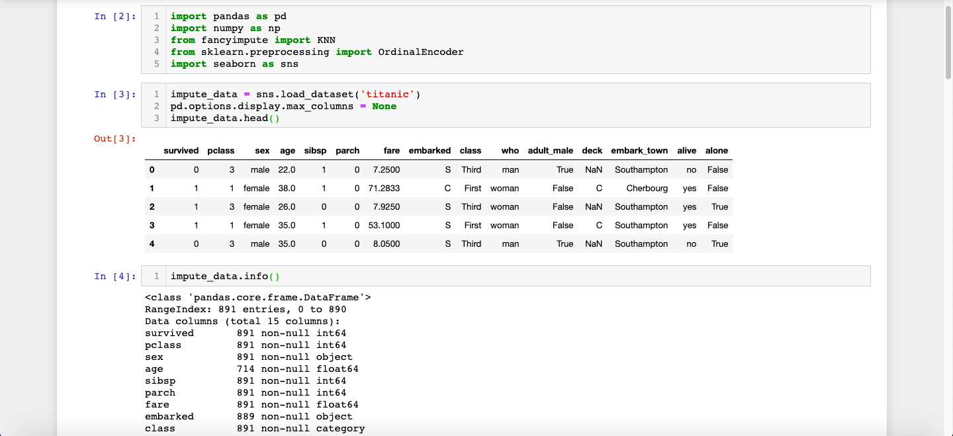The height and width of the screenshot is (436, 953).
Task: Click the Out[3] output prompt
Action: coord(115,139)
